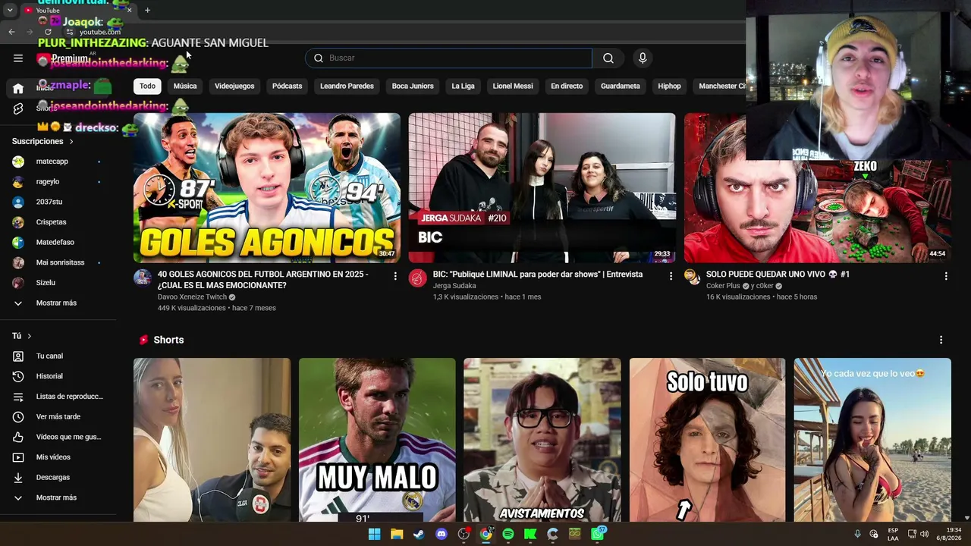Click the Buscar search input field
The image size is (971, 546).
pos(448,58)
